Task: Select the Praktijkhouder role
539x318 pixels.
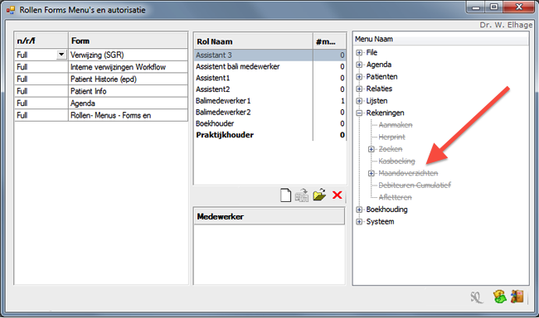Action: click(269, 135)
